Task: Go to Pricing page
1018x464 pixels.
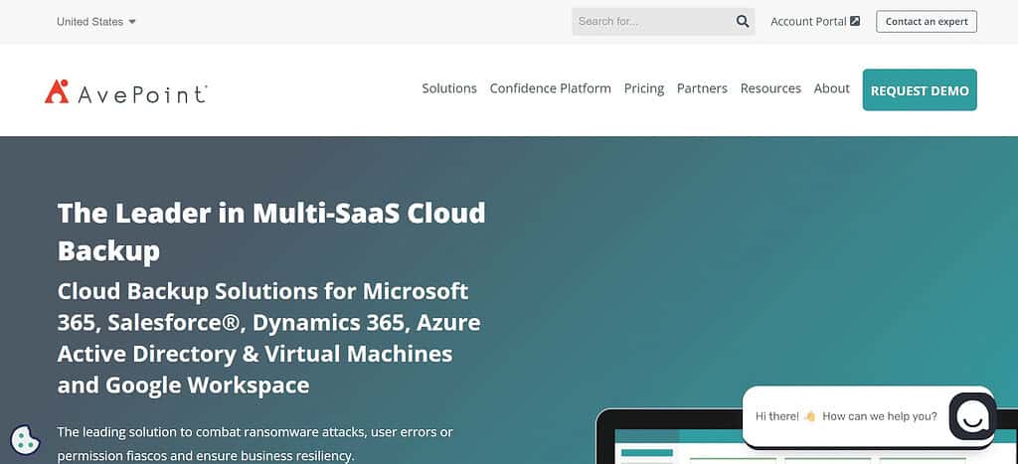Action: point(644,88)
